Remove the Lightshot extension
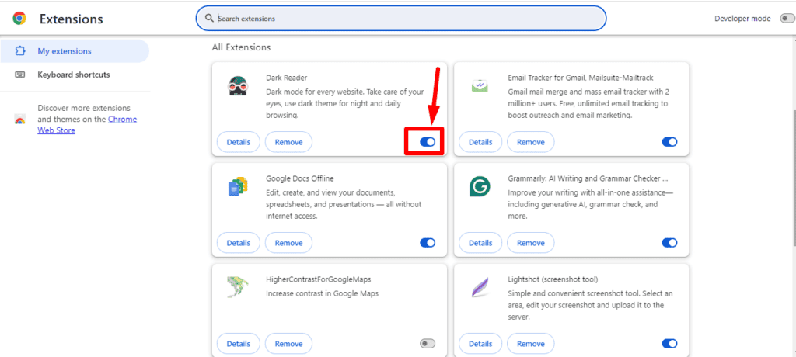Screen dimensions: 796x357 (531, 343)
